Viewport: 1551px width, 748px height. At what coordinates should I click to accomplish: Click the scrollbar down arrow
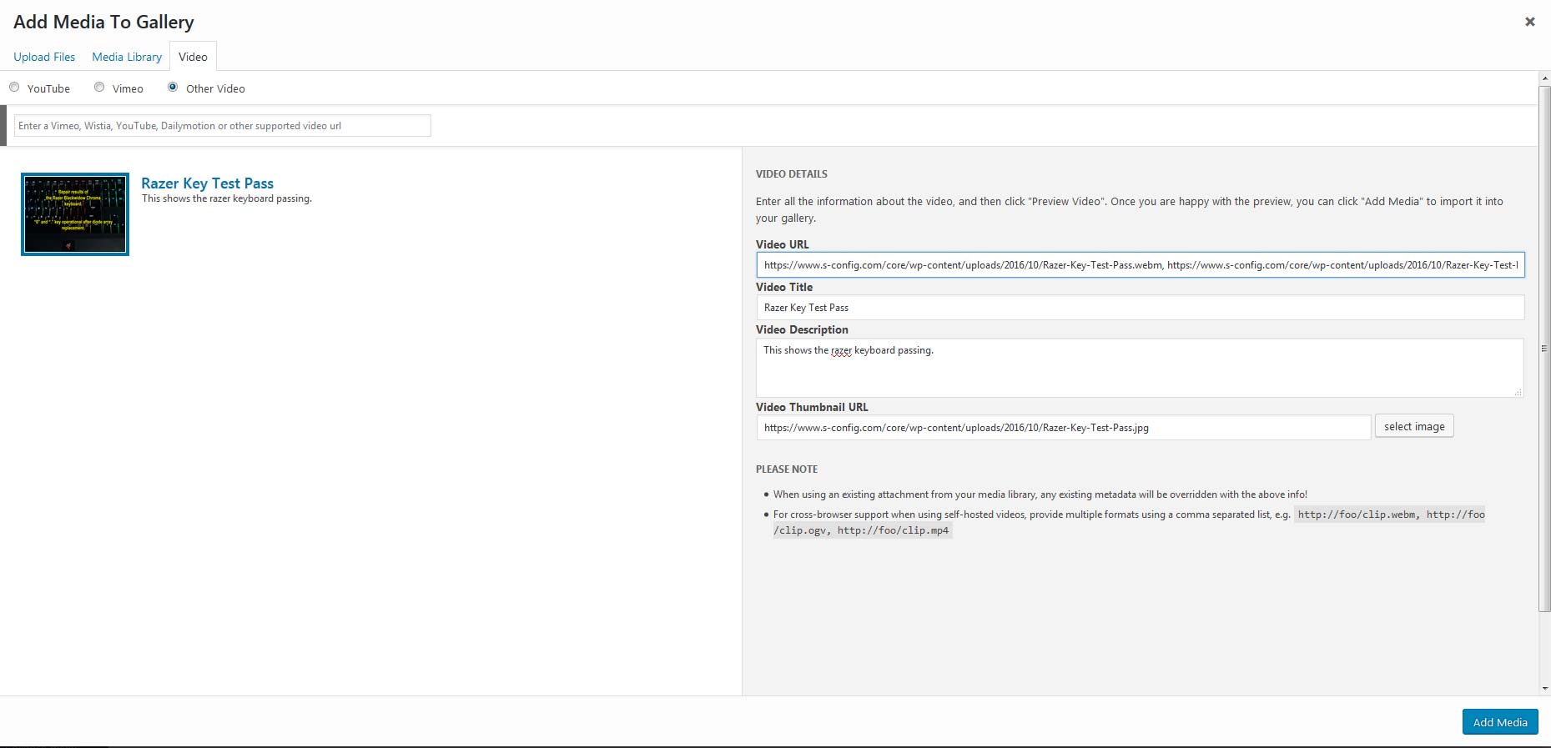click(x=1544, y=689)
